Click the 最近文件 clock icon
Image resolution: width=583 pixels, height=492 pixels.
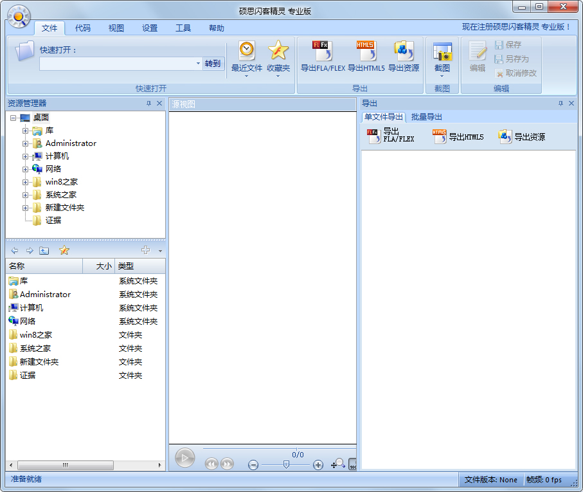[247, 51]
